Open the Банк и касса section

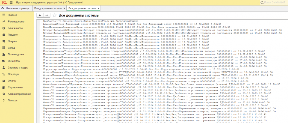coord(15,28)
